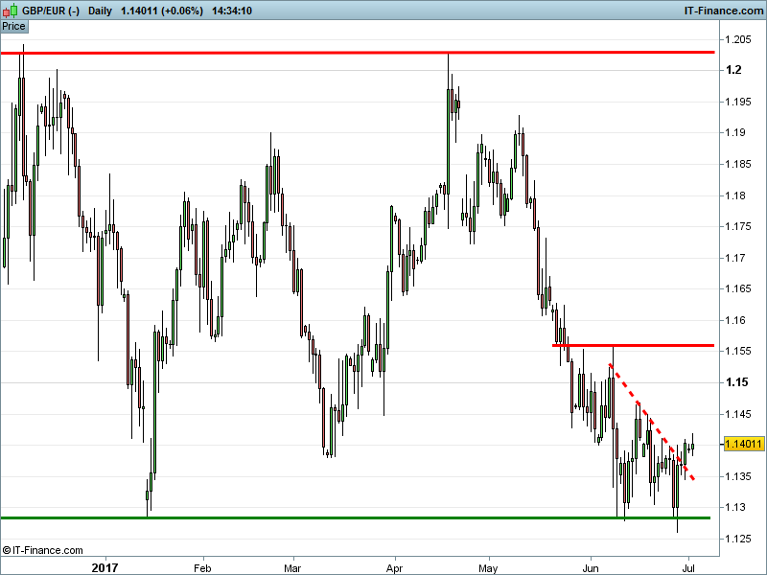Screen dimensions: 767x575
Task: Click the 1.195 price axis label
Action: click(737, 102)
